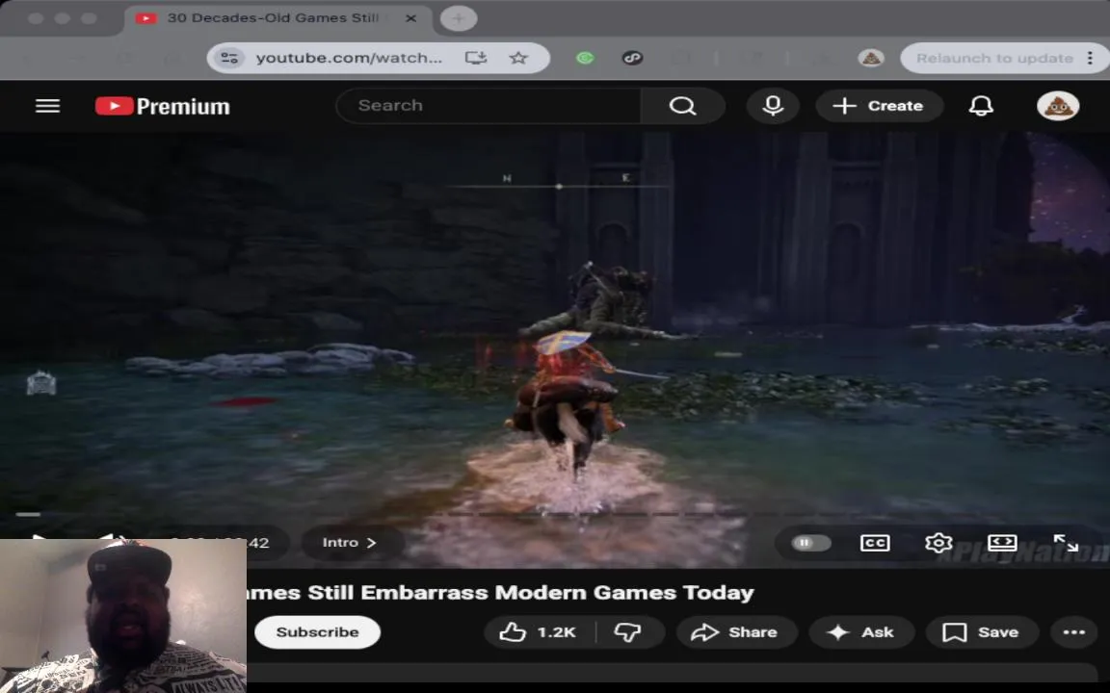
Task: Click the webcam overlay thumbnail
Action: coord(123,616)
